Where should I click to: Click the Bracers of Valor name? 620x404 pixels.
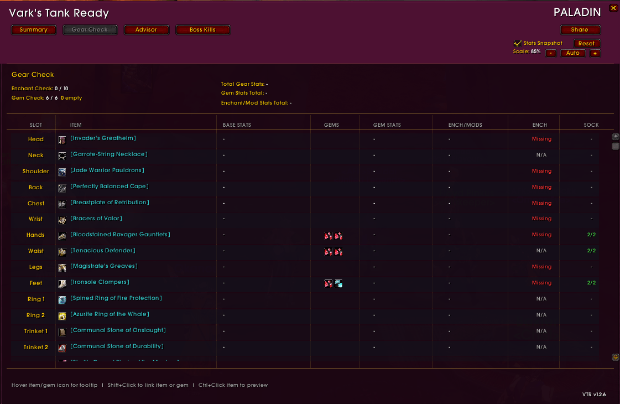tap(96, 219)
